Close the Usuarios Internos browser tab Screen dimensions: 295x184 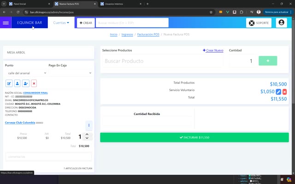coord(141,4)
